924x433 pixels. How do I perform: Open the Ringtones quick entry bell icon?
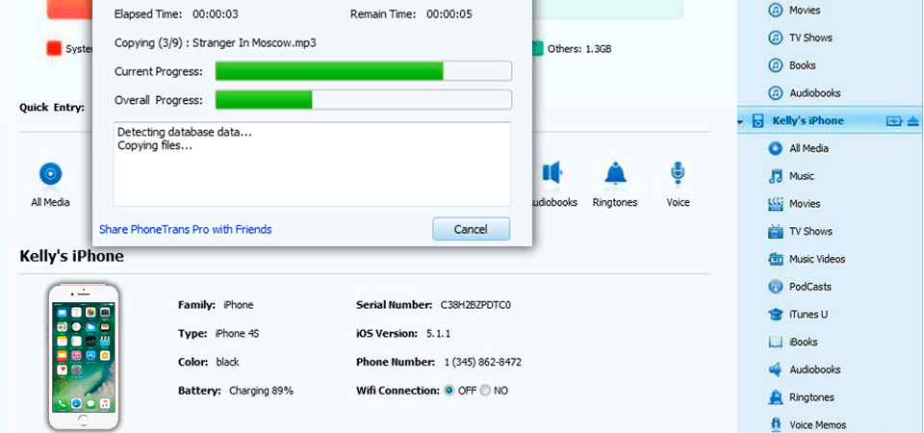click(x=615, y=174)
